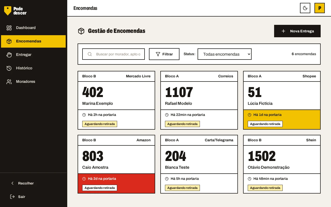The height and width of the screenshot is (207, 331).
Task: Click the Entregar hand icon in sidebar
Action: coord(9,55)
